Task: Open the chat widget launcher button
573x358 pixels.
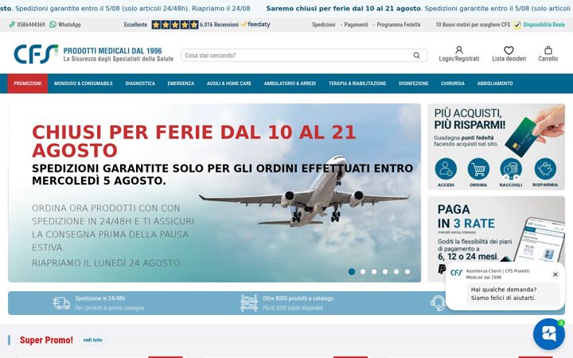Action: (x=549, y=334)
